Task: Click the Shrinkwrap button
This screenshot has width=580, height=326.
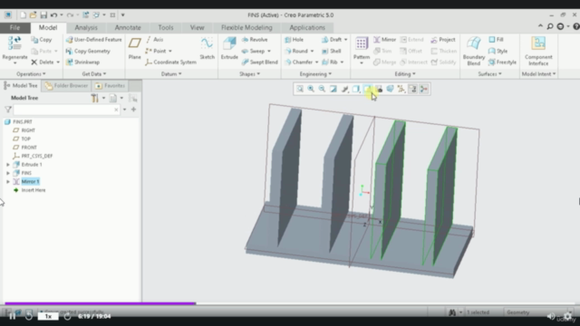Action: click(x=82, y=62)
